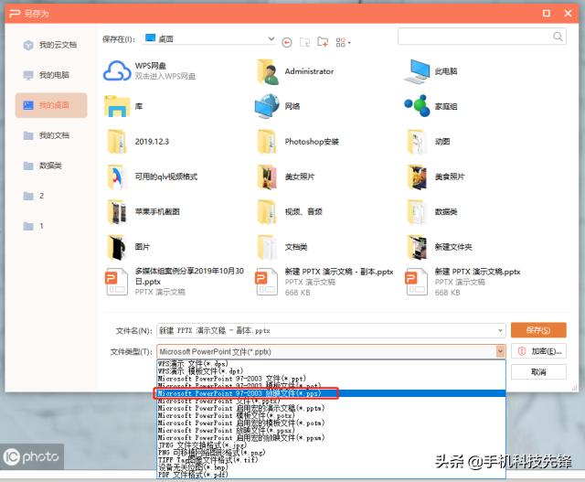Choose WPS演示 文件(*.dps) format
Screen dimensions: 585x482
click(331, 363)
